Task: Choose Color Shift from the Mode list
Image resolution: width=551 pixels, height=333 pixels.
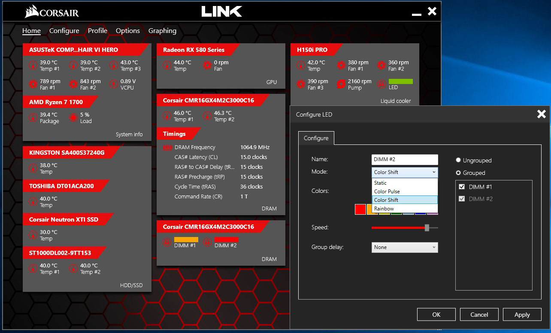Action: tap(405, 200)
